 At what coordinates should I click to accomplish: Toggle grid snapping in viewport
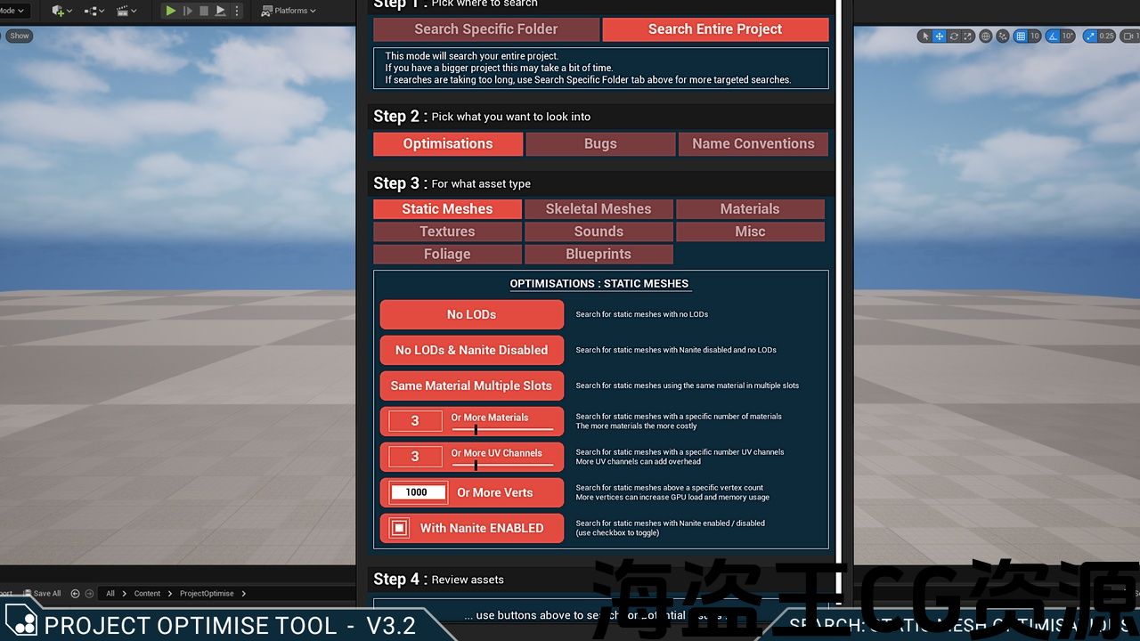pyautogui.click(x=1020, y=37)
